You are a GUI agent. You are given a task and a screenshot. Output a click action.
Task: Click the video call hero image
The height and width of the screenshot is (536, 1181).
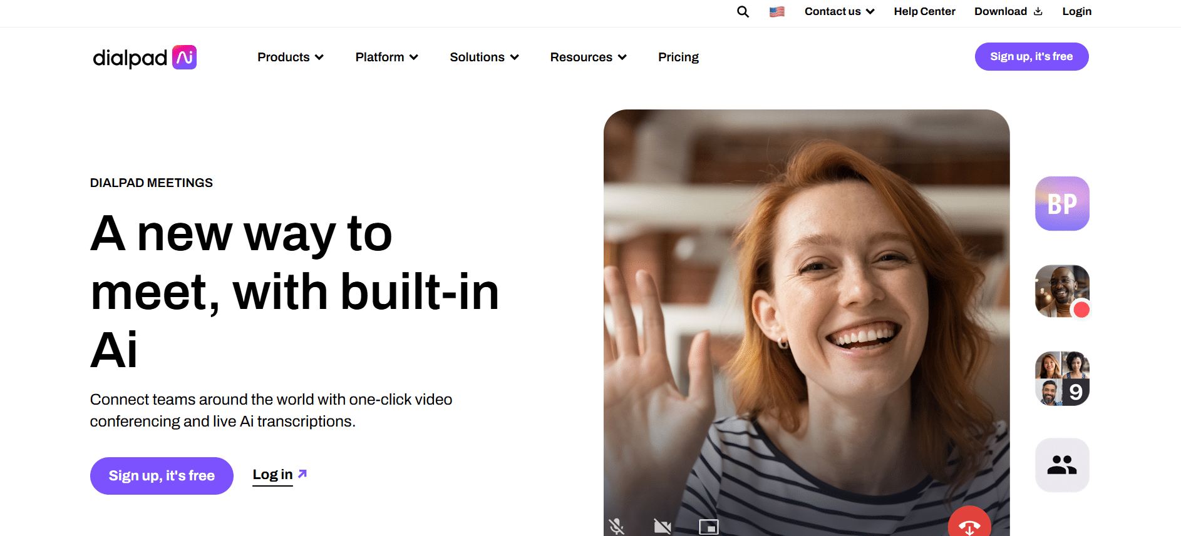(807, 323)
